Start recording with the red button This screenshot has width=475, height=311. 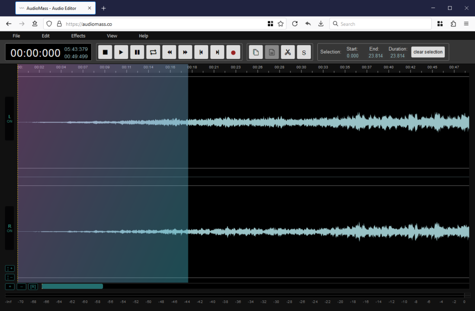(233, 52)
